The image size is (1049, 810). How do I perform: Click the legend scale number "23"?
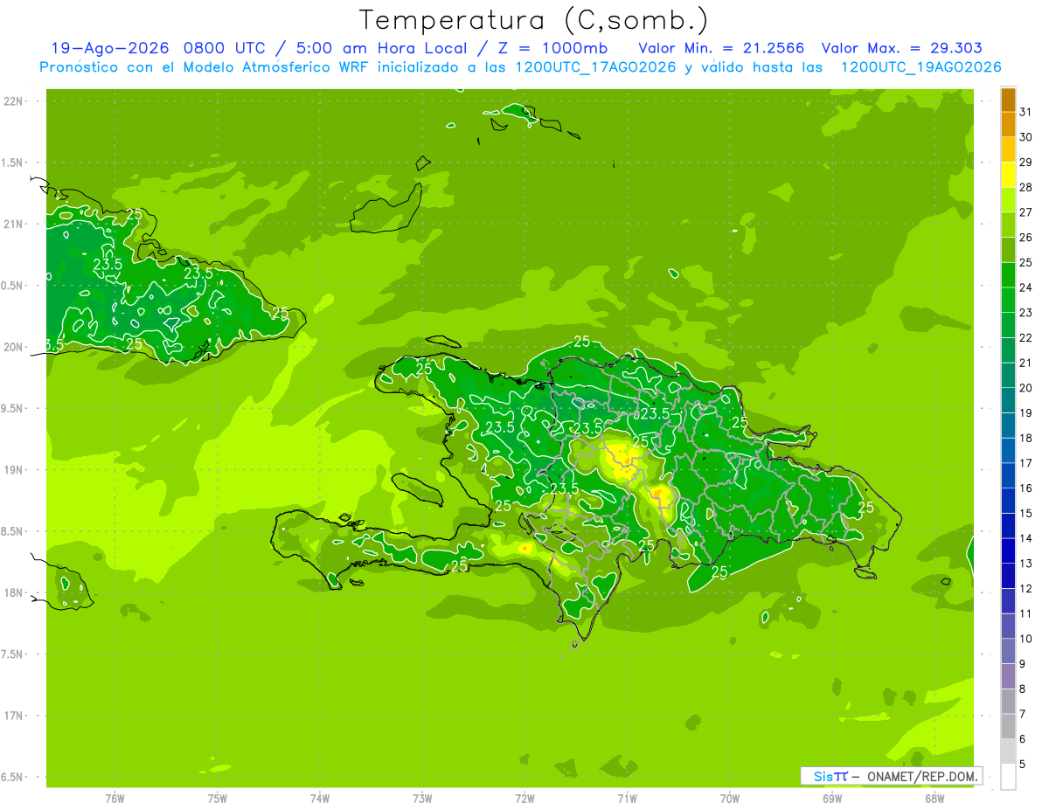tap(1026, 313)
